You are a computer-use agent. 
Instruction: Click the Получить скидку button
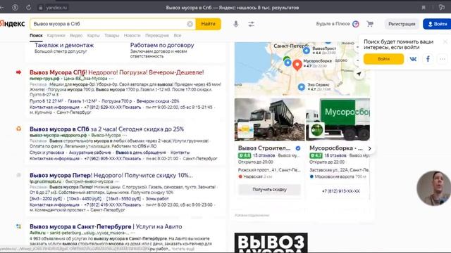(x=269, y=190)
